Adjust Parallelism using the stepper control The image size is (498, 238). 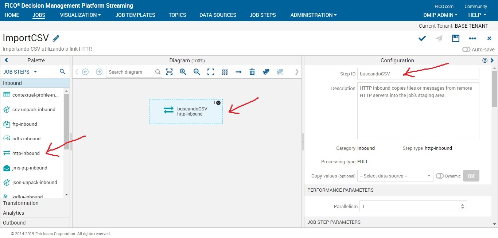pyautogui.click(x=463, y=206)
